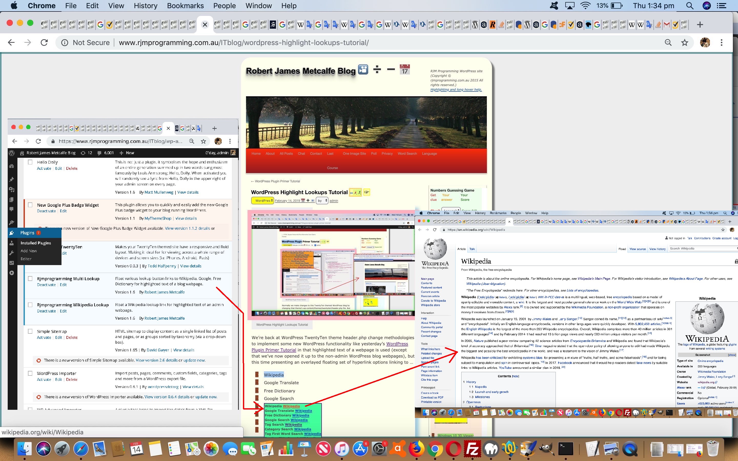The height and width of the screenshot is (461, 738).
Task: Open the People menu in macOS menu bar
Action: (x=224, y=6)
